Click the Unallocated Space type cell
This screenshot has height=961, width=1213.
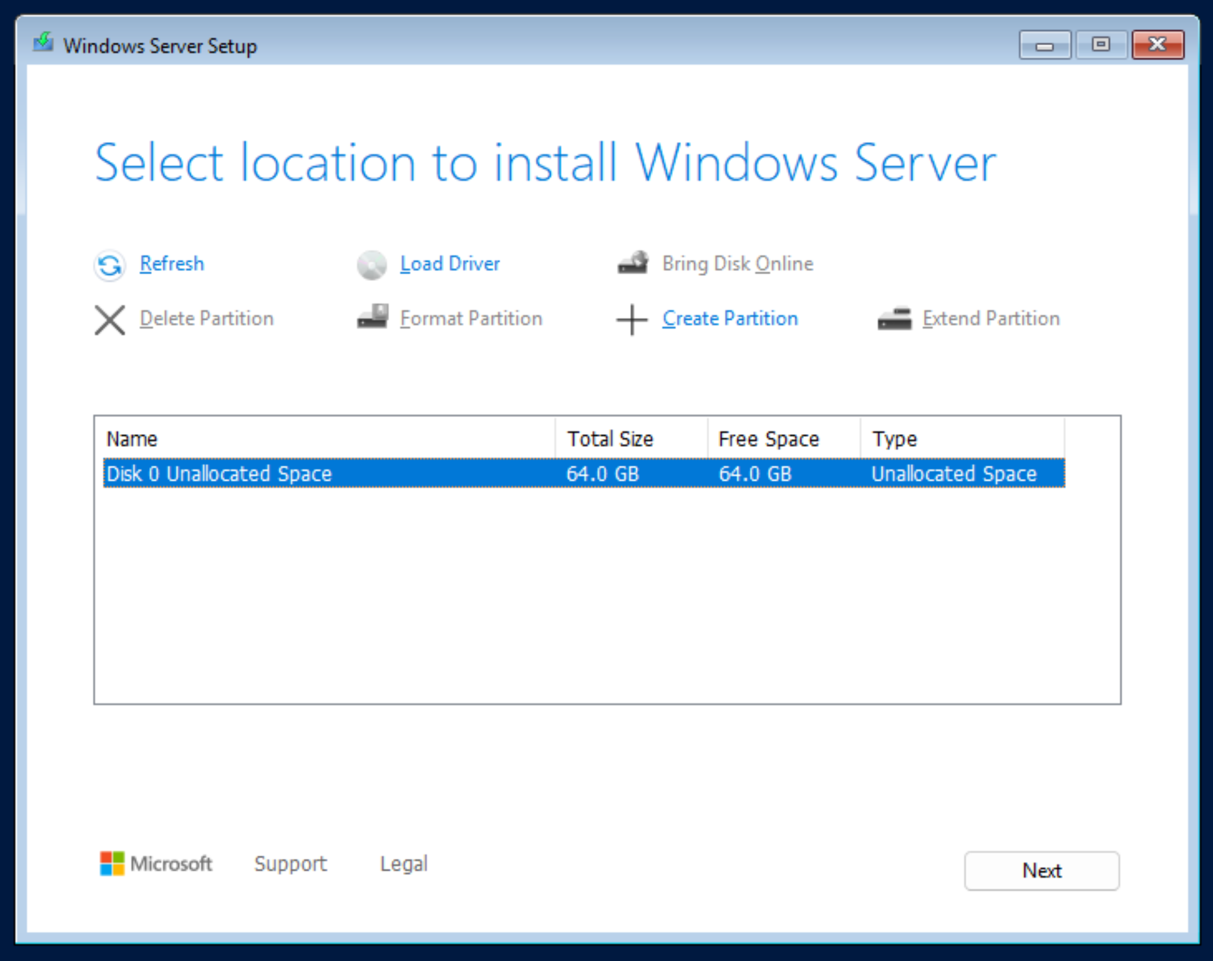tap(954, 474)
